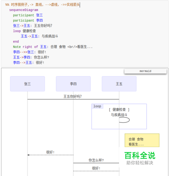
Task: Click code line '张三->王五: 王五你好吗?'
Action: (x=33, y=26)
